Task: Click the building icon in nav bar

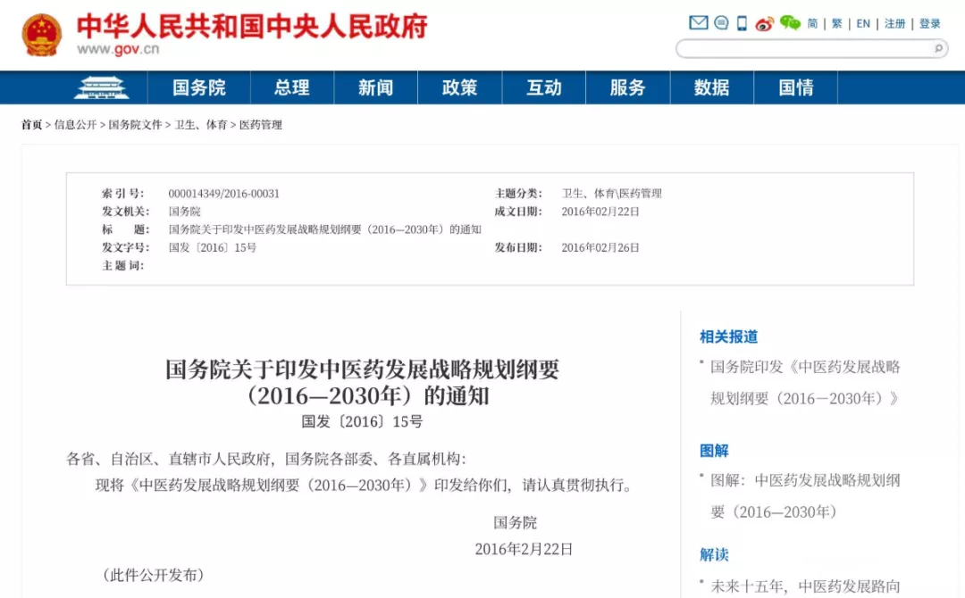Action: click(101, 87)
